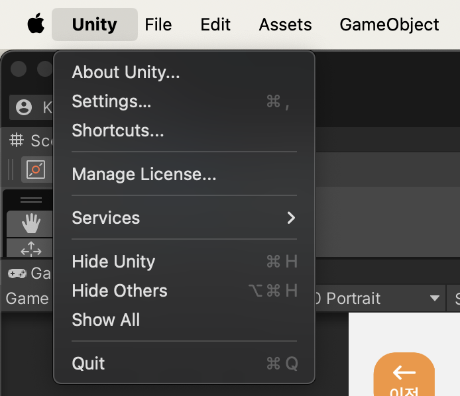
Task: Choose About Unity... from the menu
Action: coord(184,72)
